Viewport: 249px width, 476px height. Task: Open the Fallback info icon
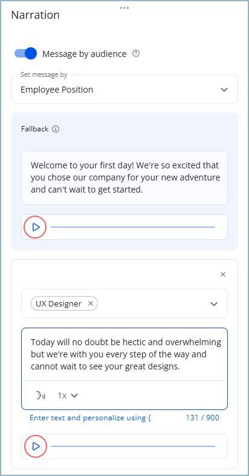click(x=56, y=129)
